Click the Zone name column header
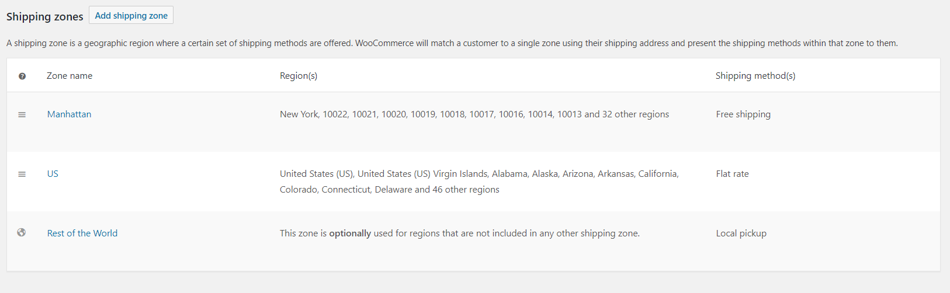The height and width of the screenshot is (293, 950). [70, 76]
